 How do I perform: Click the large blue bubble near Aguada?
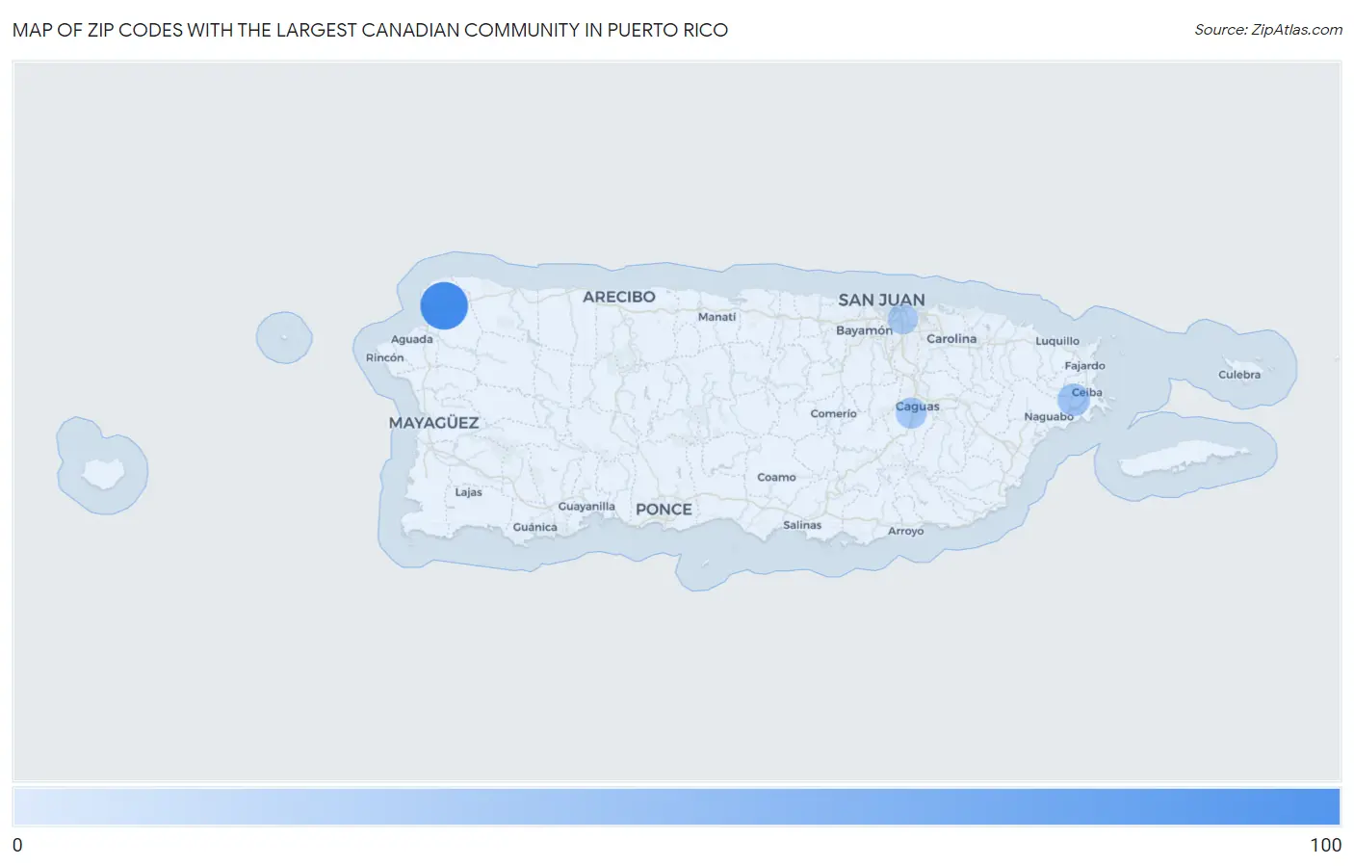[x=444, y=306]
